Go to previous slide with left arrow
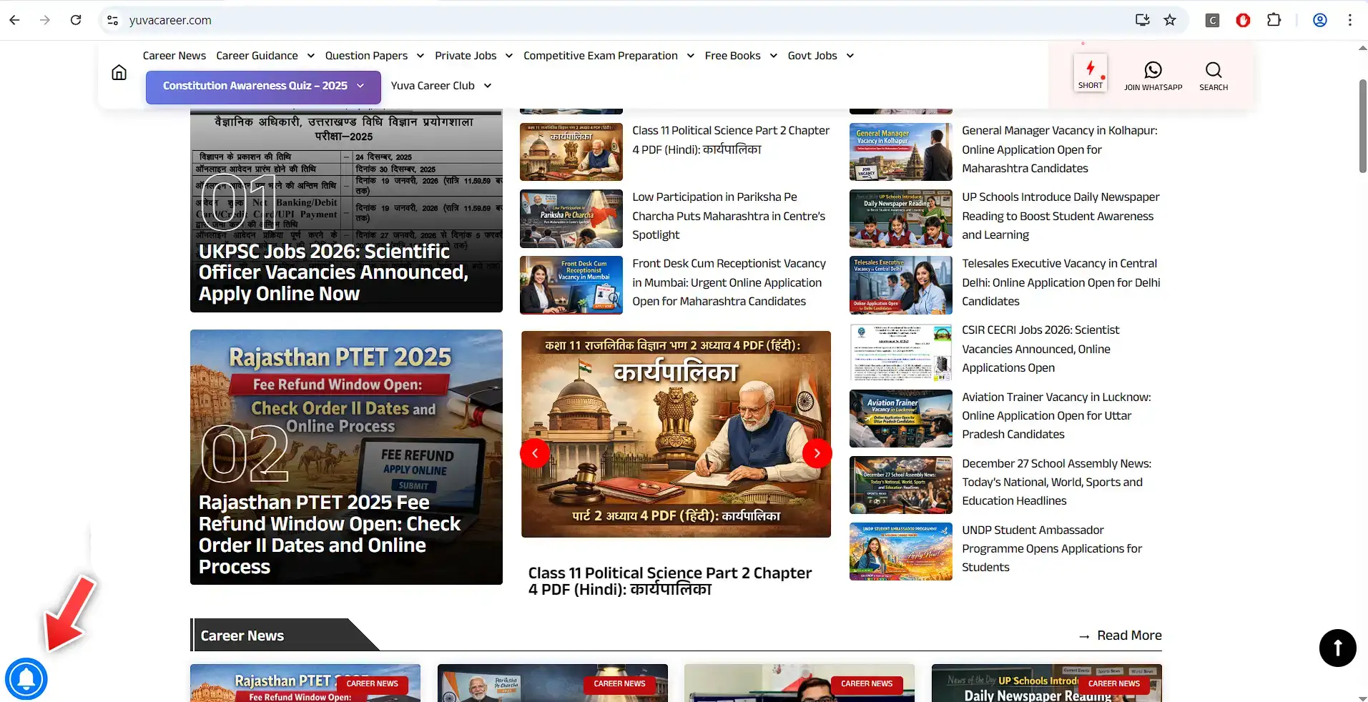 click(x=535, y=453)
